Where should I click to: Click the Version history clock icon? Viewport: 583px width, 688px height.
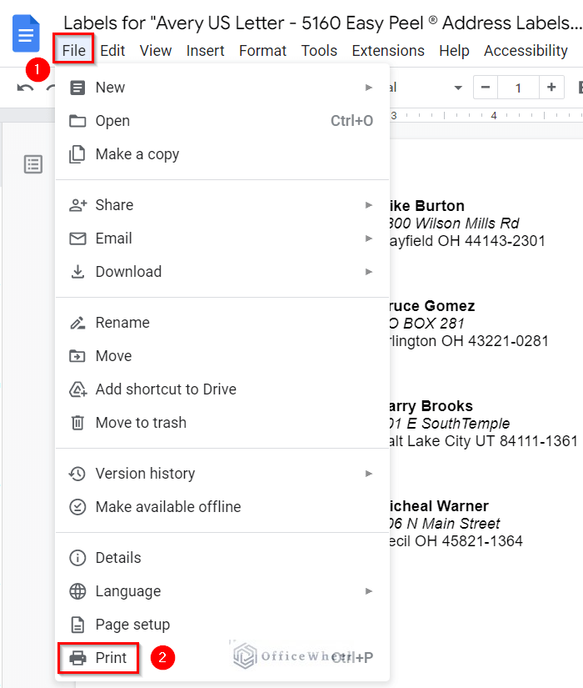click(x=77, y=474)
